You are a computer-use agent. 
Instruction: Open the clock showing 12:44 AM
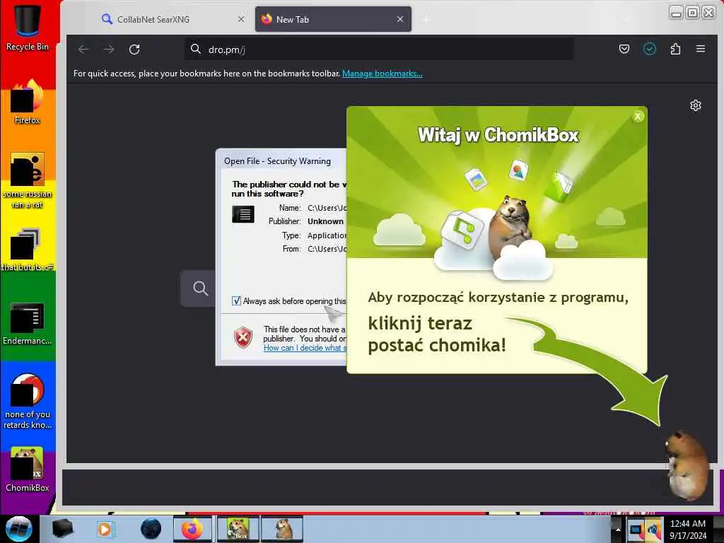(x=688, y=529)
